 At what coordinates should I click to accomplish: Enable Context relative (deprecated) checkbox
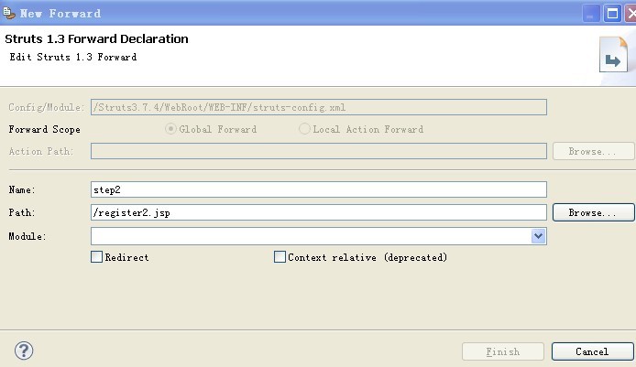[280, 257]
